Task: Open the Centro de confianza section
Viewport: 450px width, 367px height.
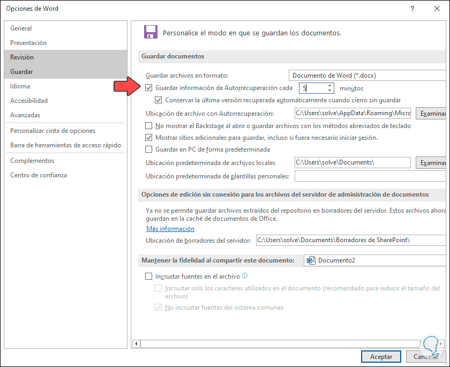Action: [39, 175]
